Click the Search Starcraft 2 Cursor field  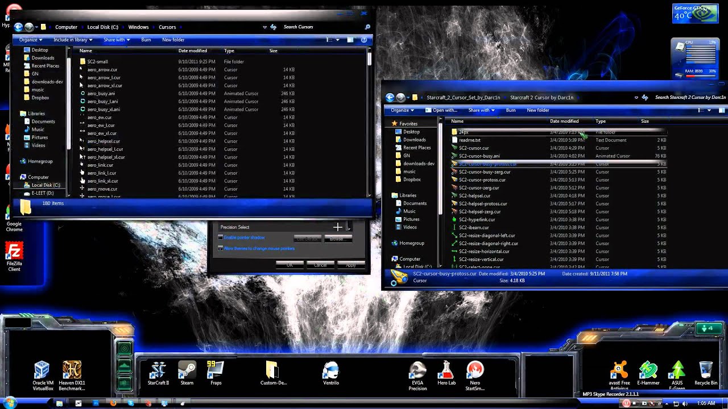coord(690,97)
